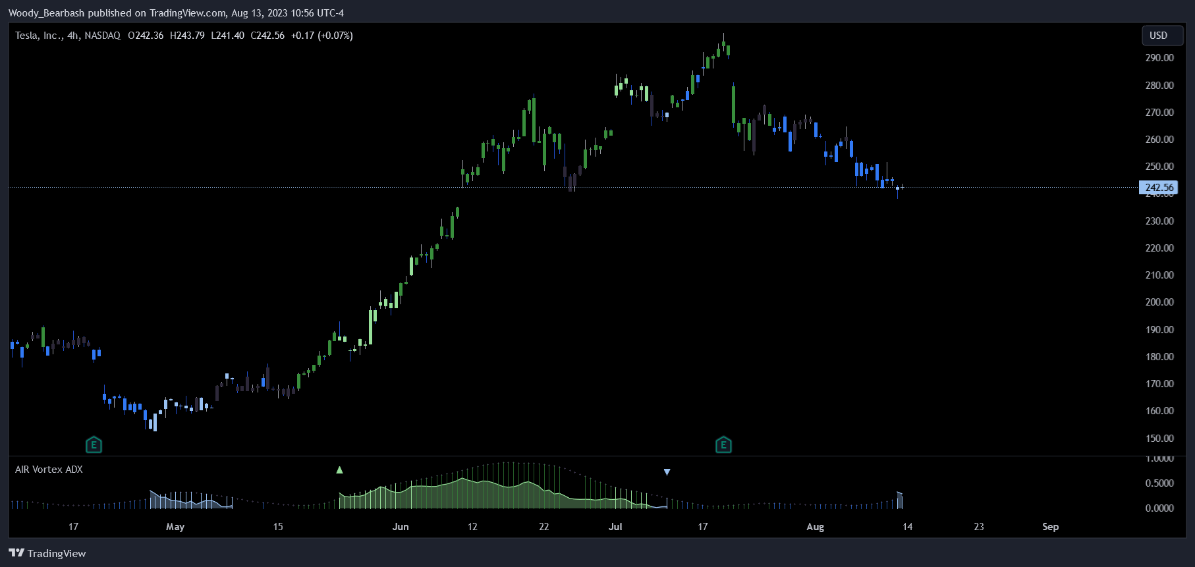Click the right earnings E marker in July
Screen dimensions: 1195x567
point(723,445)
